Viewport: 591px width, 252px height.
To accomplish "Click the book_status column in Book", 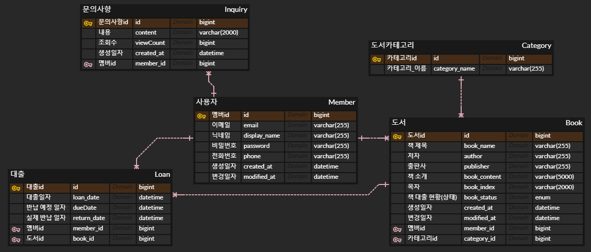I will 484,197.
